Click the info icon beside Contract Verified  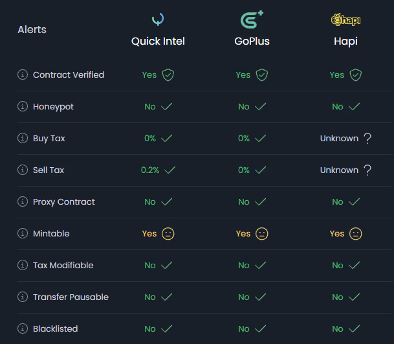23,75
